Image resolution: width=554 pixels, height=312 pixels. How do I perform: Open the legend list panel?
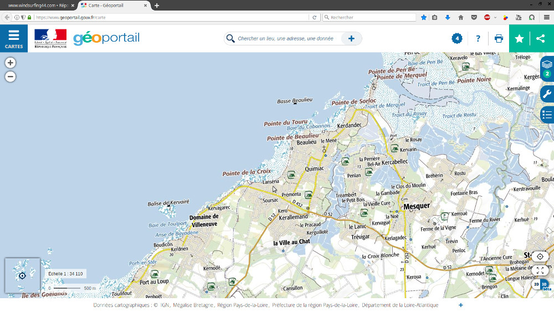547,115
